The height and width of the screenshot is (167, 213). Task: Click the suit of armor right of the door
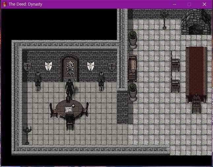tap(101, 81)
